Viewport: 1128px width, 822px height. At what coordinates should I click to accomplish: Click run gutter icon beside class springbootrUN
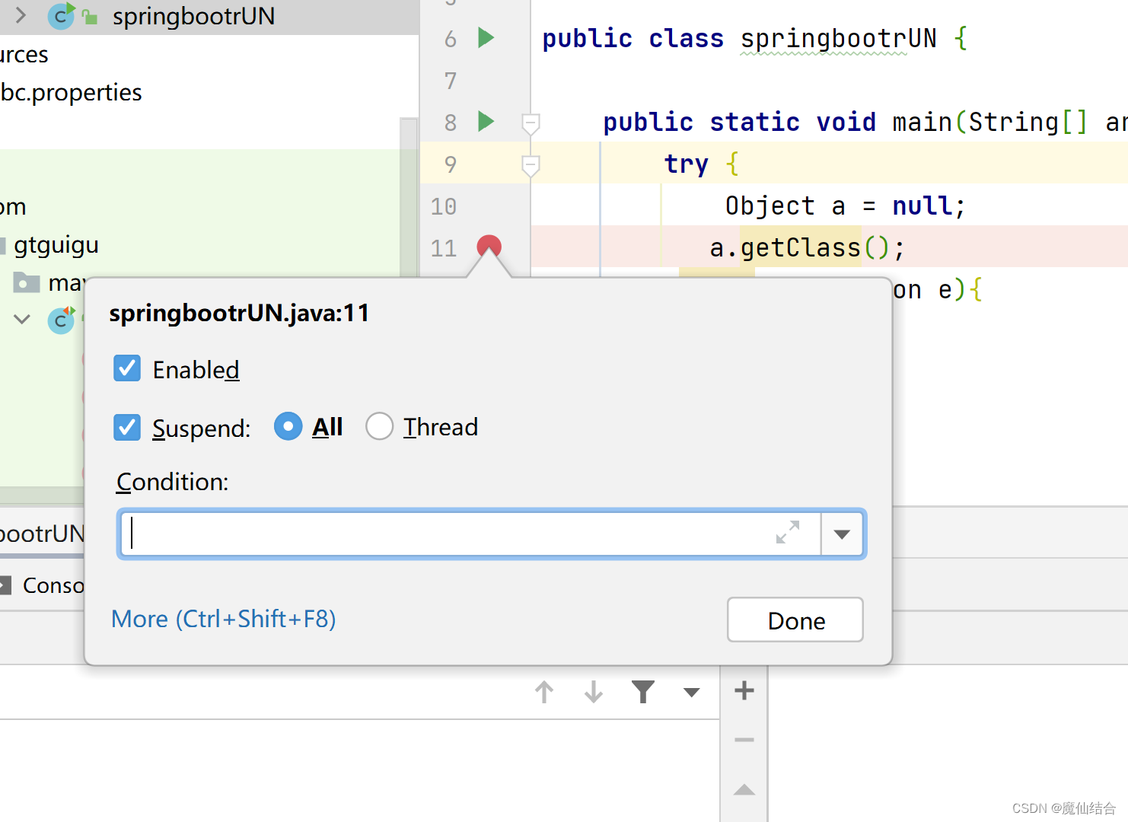[486, 37]
